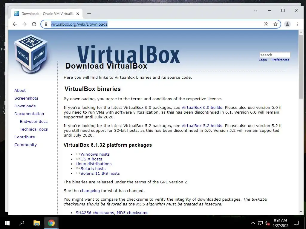Open a new tab with plus button
Viewport: 306px width, 229px height.
(x=89, y=14)
